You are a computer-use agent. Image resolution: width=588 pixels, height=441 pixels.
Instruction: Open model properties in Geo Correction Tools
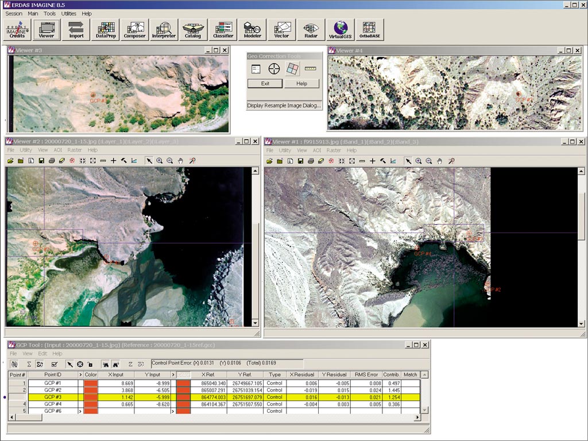(x=256, y=69)
